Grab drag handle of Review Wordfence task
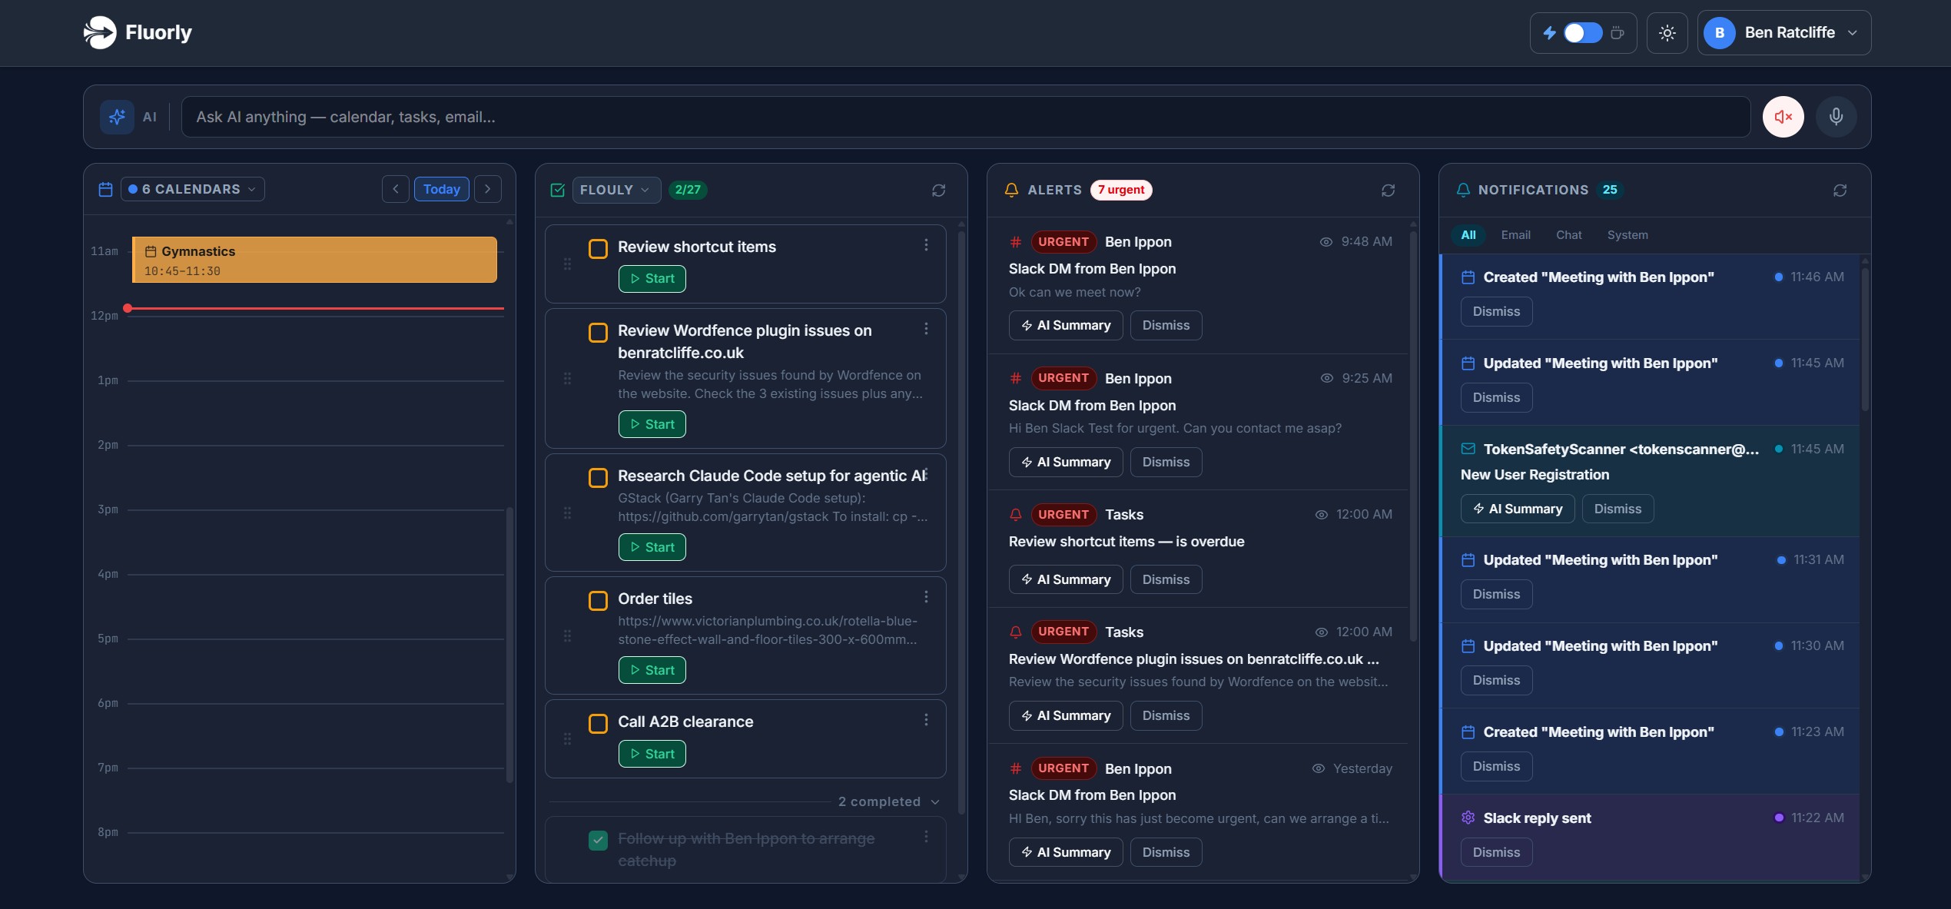The image size is (1951, 909). (x=567, y=378)
